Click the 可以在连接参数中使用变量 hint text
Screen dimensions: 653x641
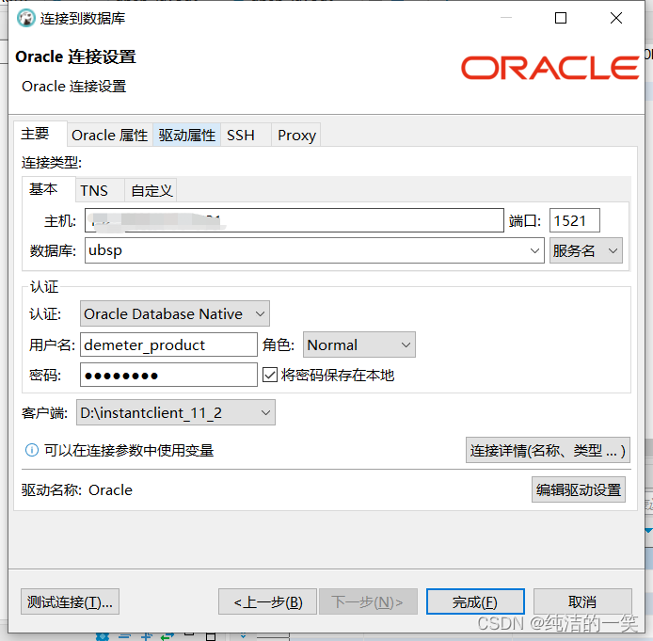129,450
